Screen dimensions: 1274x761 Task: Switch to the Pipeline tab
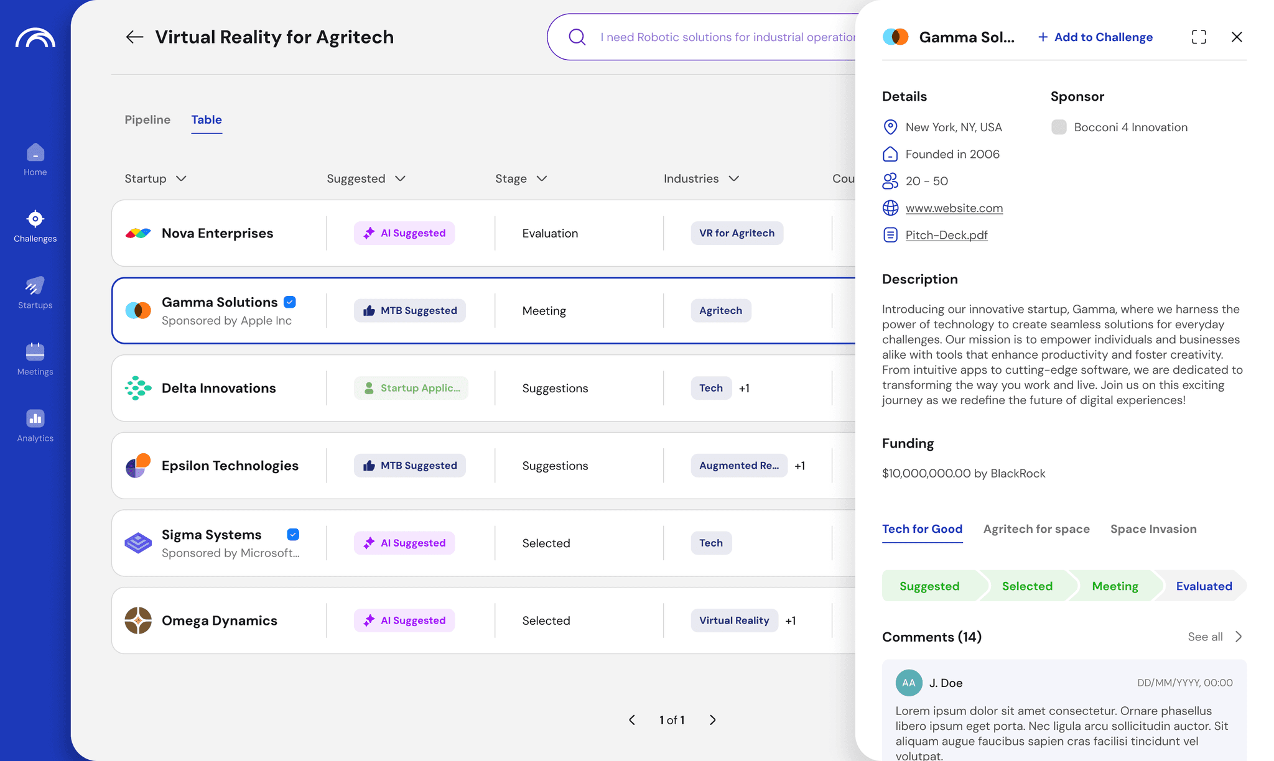pyautogui.click(x=147, y=120)
